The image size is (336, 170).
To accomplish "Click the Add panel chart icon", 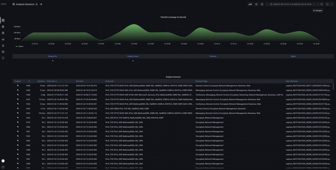I will tap(250, 4).
